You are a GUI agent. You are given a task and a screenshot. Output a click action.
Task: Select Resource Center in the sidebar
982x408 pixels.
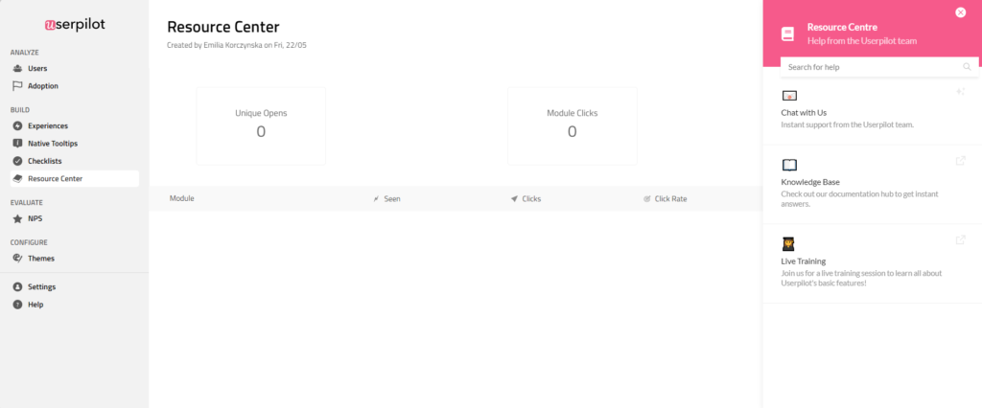75,178
